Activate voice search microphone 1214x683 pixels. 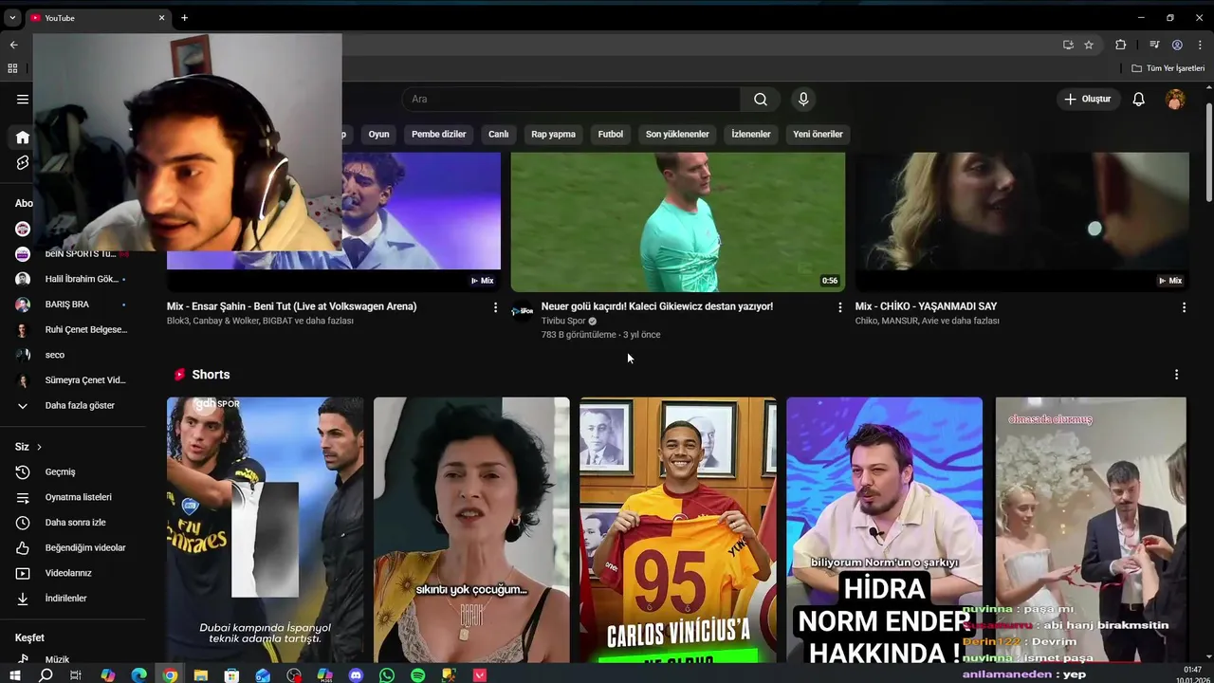point(803,99)
